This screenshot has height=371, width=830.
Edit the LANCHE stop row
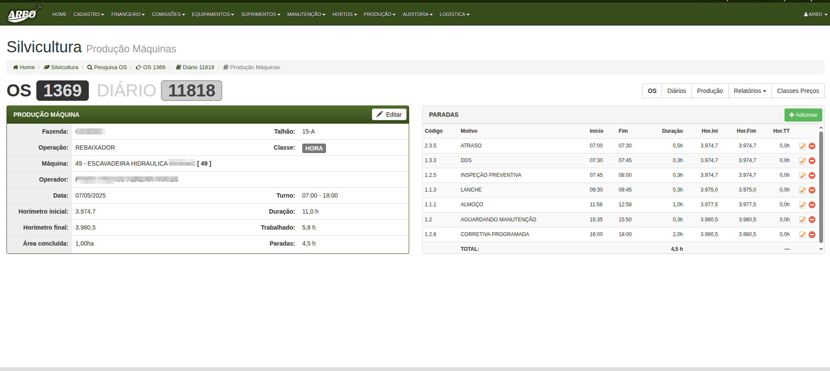pos(802,190)
